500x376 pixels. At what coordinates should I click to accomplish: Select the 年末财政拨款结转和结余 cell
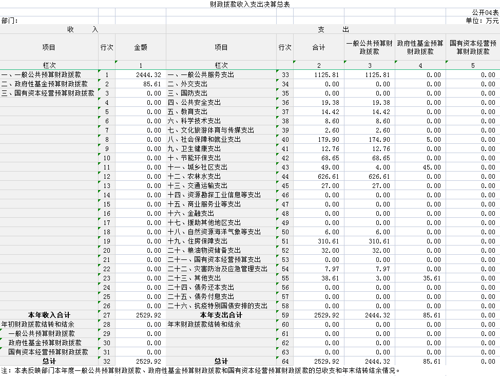tap(204, 325)
